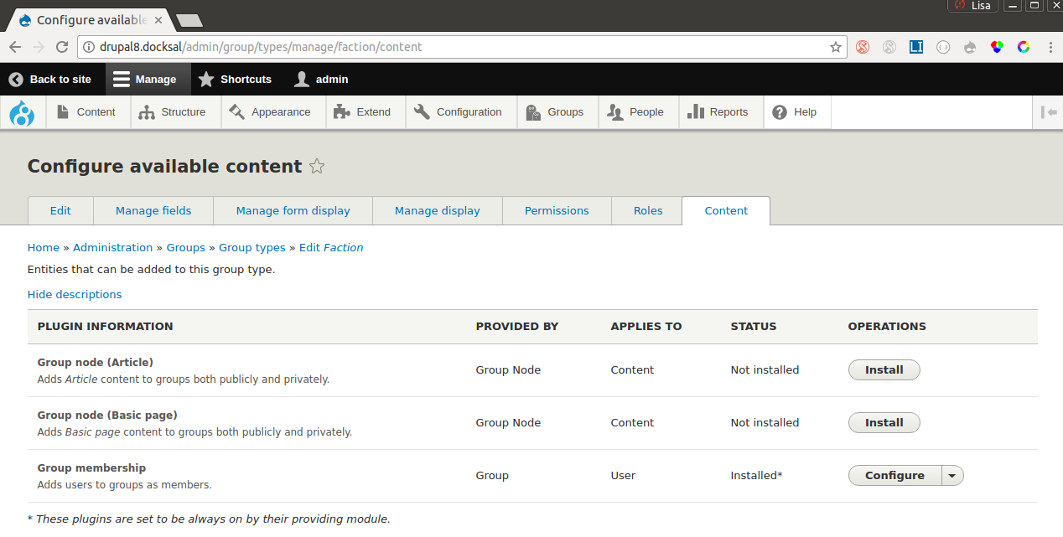Open the admin user menu

coord(320,80)
